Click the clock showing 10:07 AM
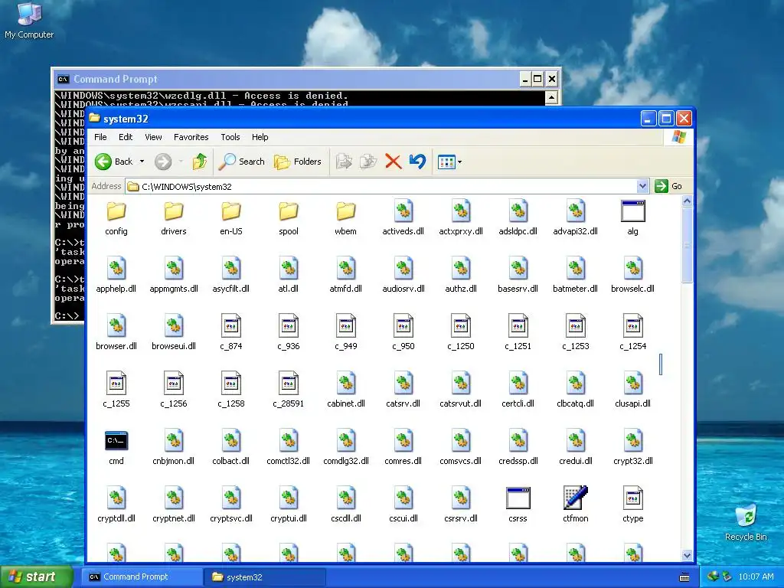The width and height of the screenshot is (784, 588). tap(756, 577)
